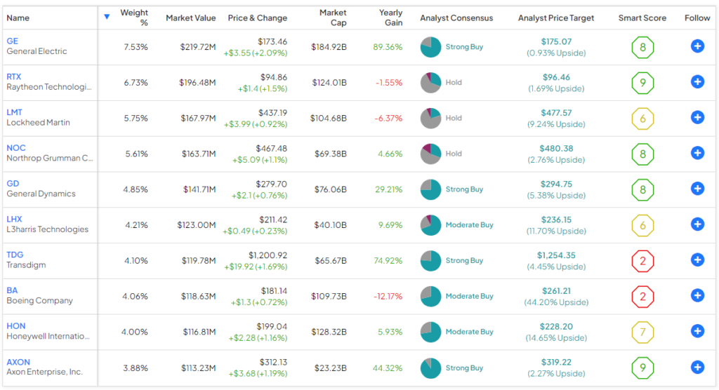This screenshot has width=719, height=390.
Task: Open the AXON ticker link
Action: 18,362
